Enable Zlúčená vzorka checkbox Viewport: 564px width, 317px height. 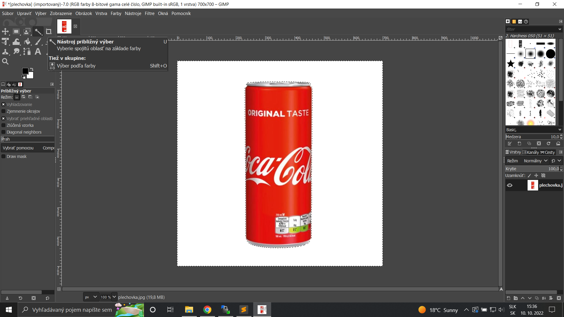click(x=4, y=125)
